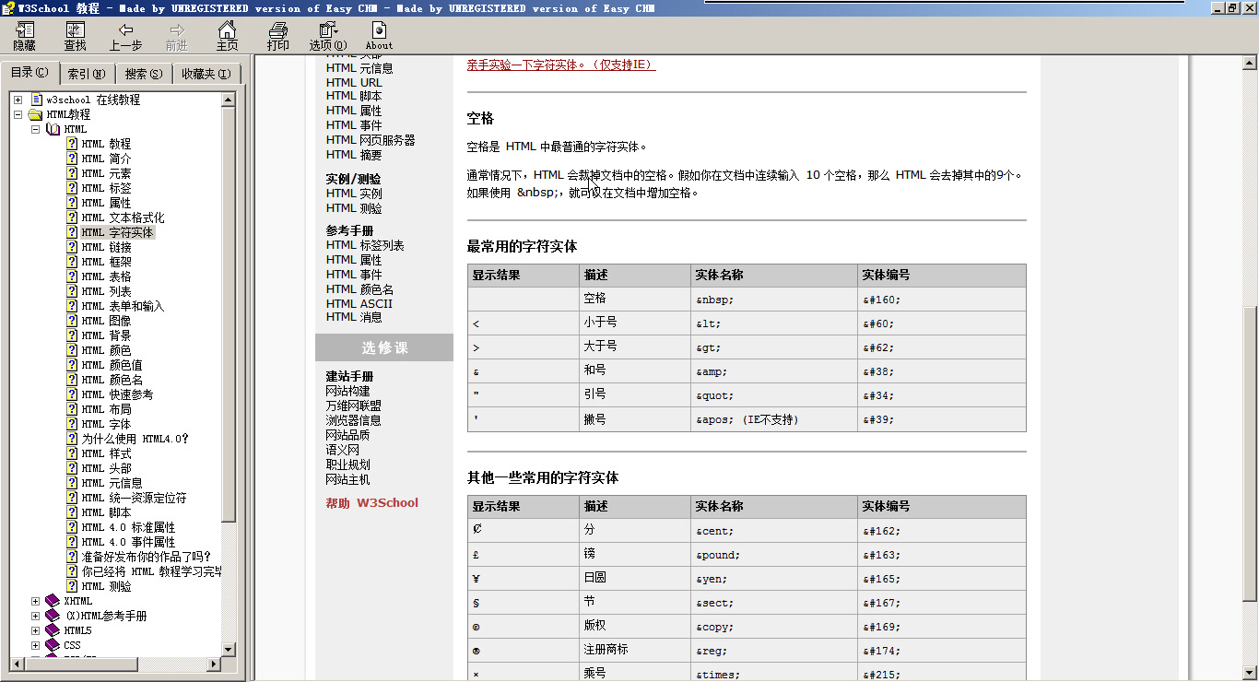Select HTML 字符实体 in the contents tree
This screenshot has height=682, width=1259.
tap(117, 232)
